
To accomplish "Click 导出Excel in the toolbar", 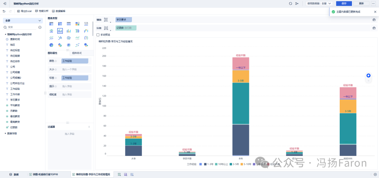I will coord(25,11).
